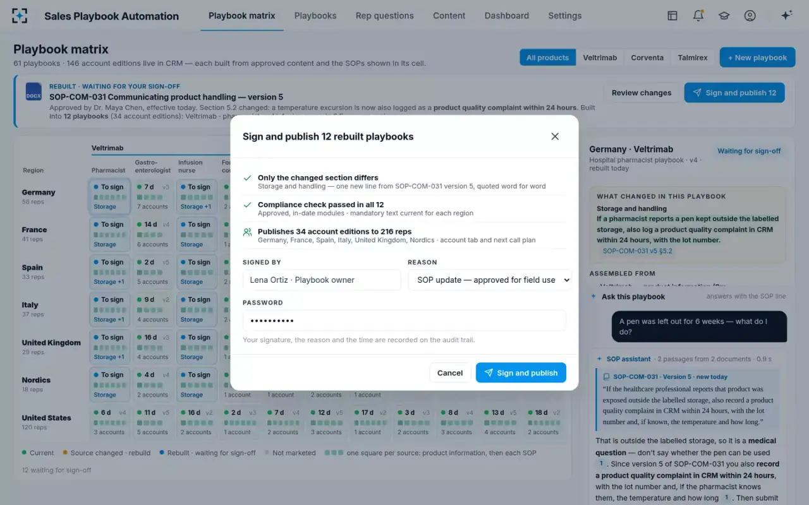Click the Nordics region label
Image resolution: width=809 pixels, height=505 pixels.
[x=36, y=380]
